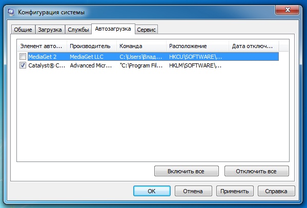This screenshot has width=307, height=208.
Task: Open the Службы tab
Action: 78,30
